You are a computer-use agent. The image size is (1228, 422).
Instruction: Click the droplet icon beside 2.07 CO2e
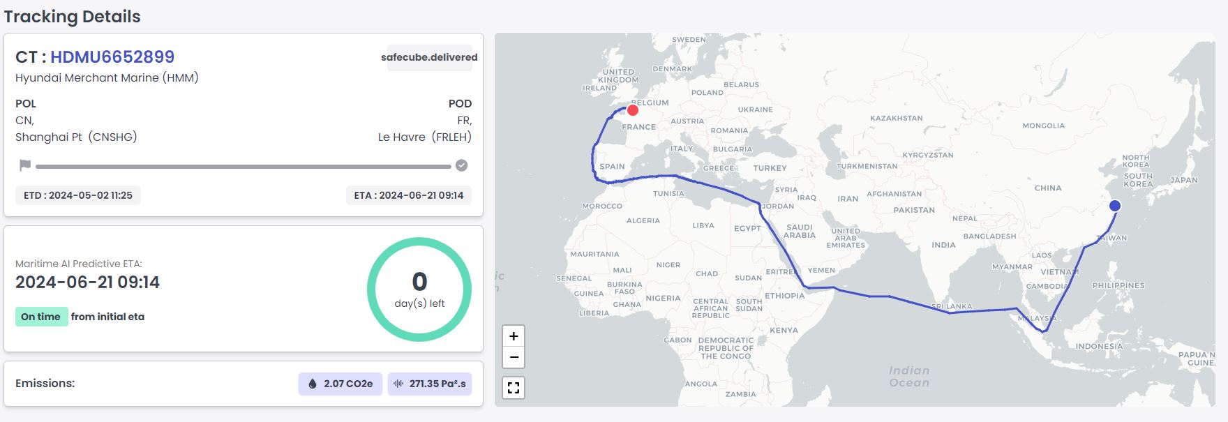tap(313, 384)
